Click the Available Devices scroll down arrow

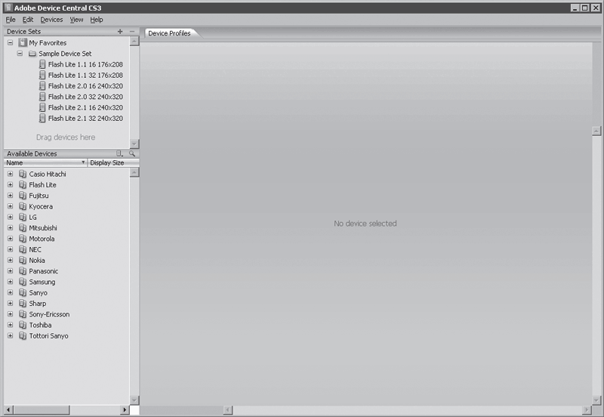(134, 400)
